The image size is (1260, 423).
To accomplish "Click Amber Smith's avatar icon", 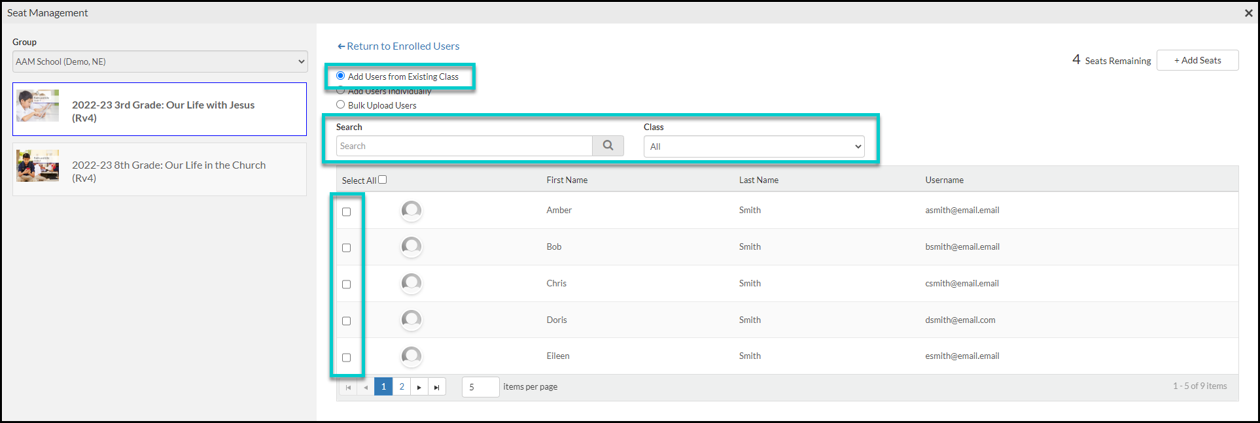I will (411, 211).
